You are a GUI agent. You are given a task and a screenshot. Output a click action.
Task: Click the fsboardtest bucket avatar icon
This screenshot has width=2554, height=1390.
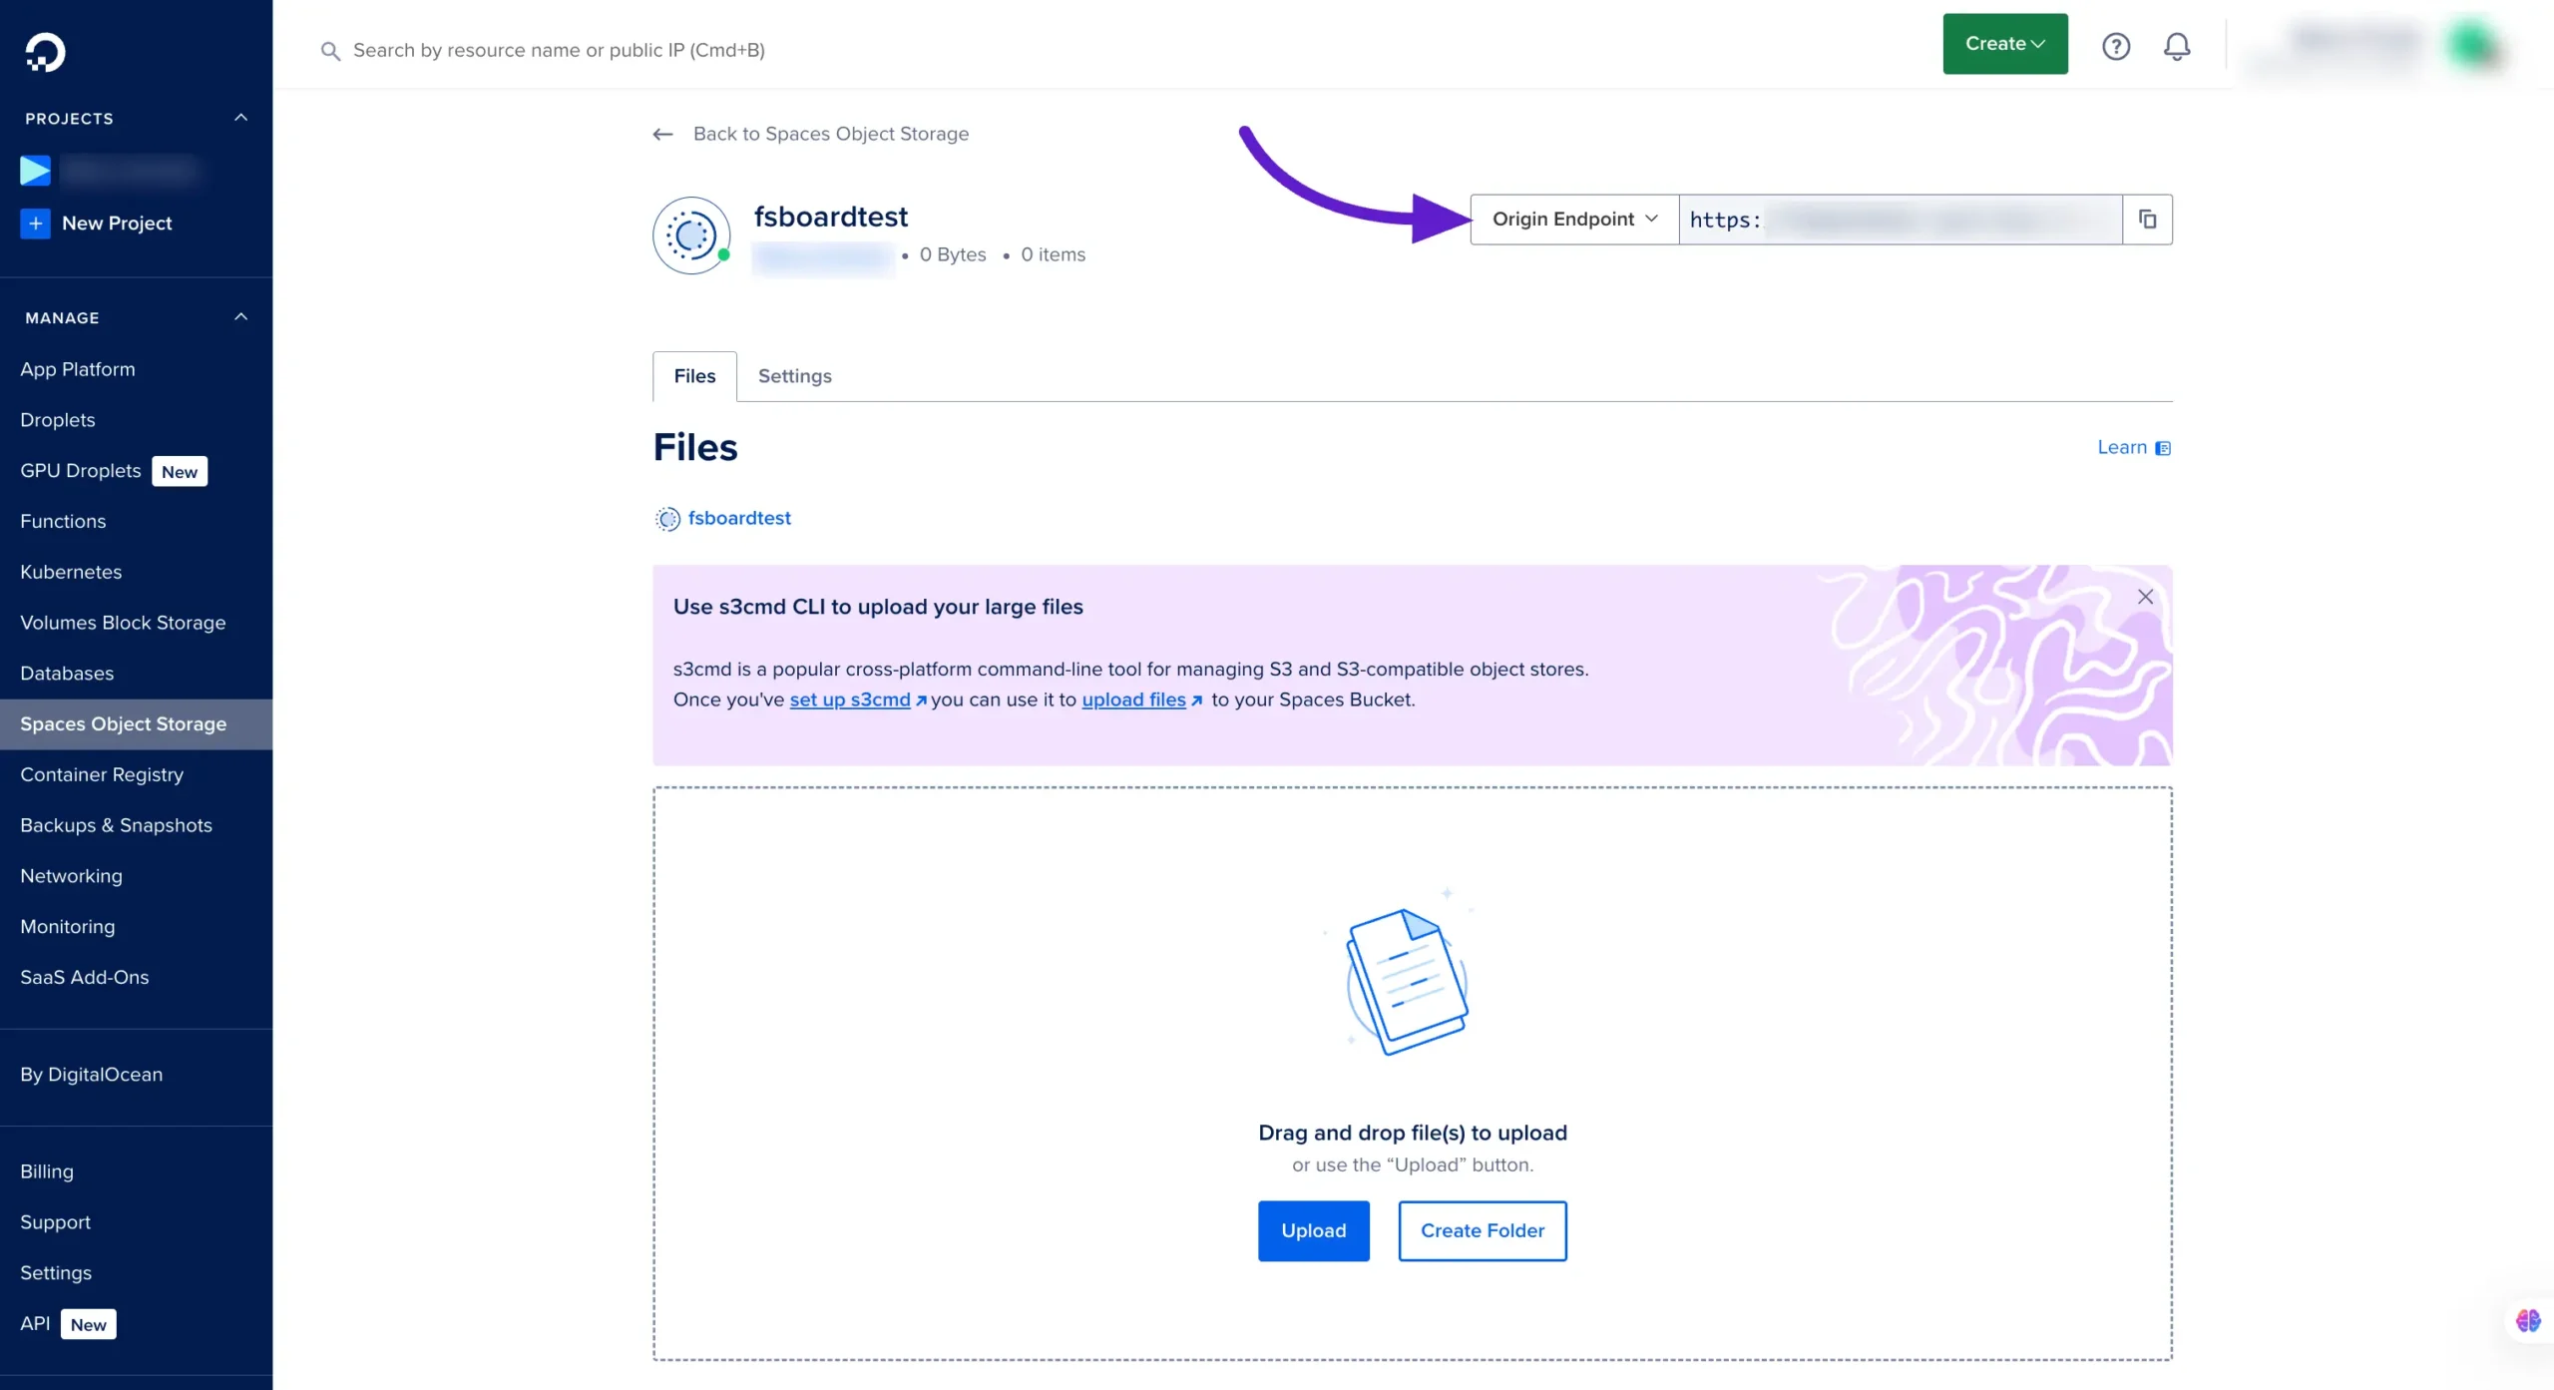point(691,235)
